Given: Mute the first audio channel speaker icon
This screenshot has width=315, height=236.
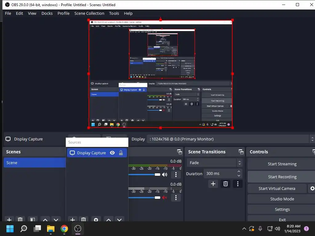Looking at the screenshot, I should point(165,175).
